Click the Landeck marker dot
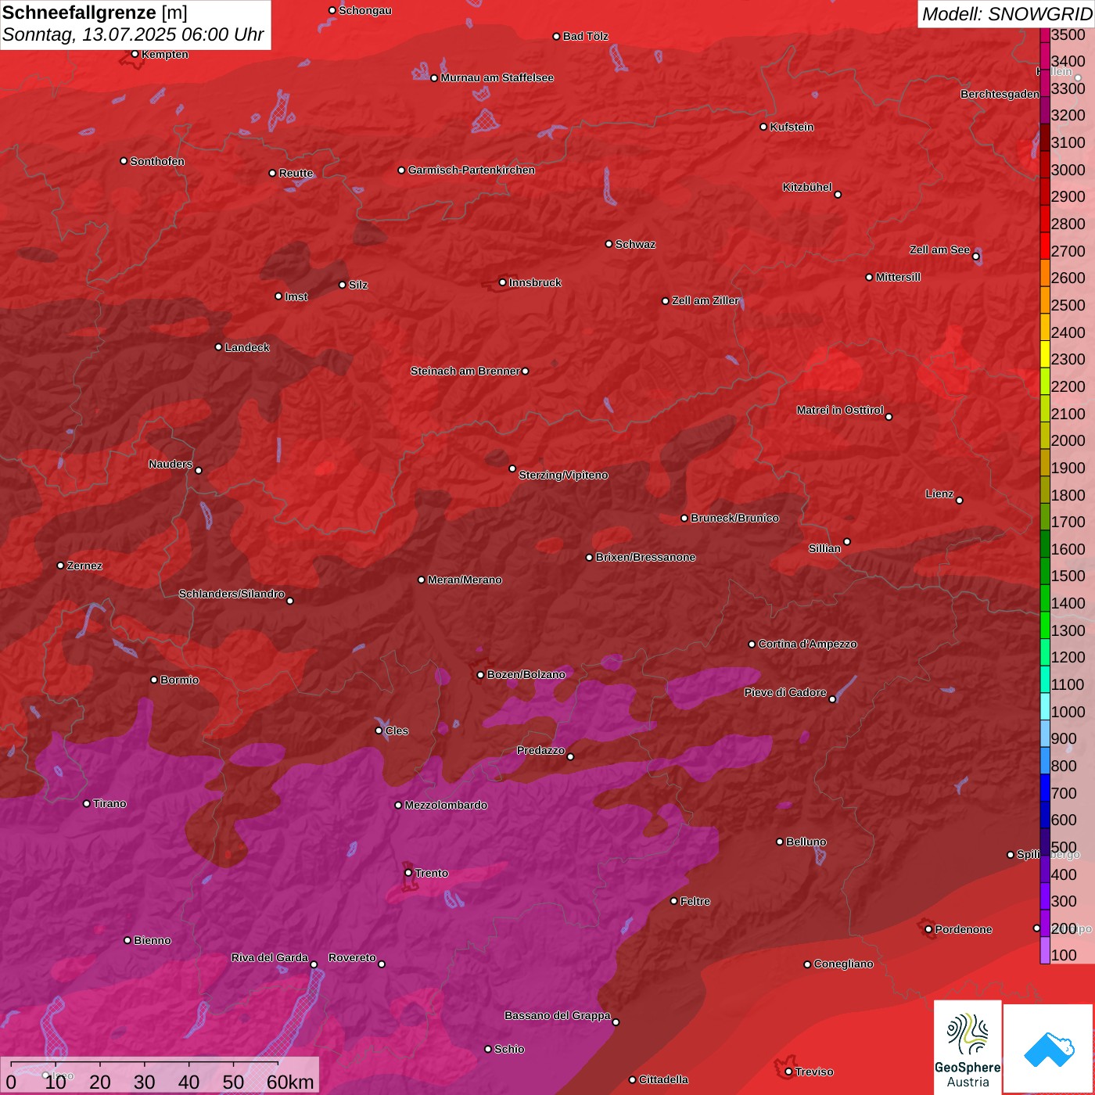This screenshot has width=1095, height=1095. click(x=219, y=347)
